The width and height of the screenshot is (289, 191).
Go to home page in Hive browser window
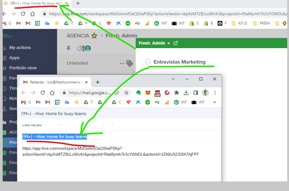(x=33, y=14)
